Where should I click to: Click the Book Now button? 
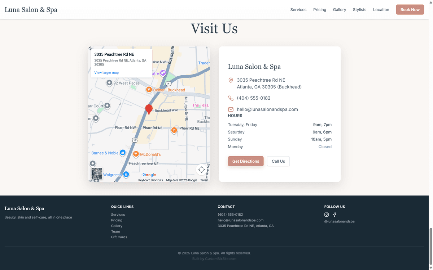click(x=410, y=10)
